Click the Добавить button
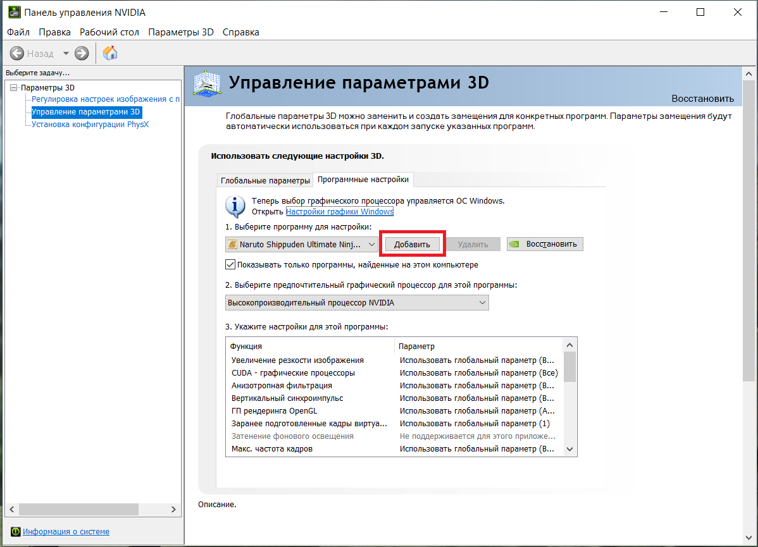Image resolution: width=758 pixels, height=547 pixels. click(x=412, y=244)
